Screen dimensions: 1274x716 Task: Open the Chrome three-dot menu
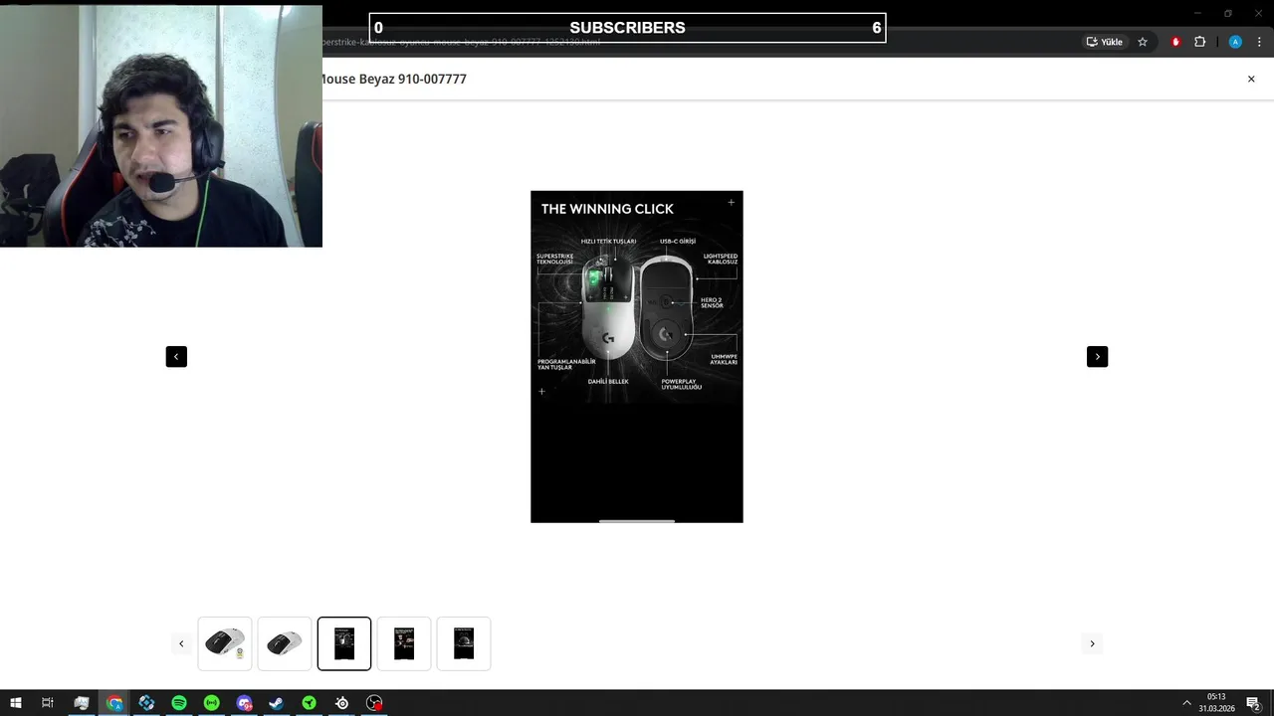[x=1259, y=42]
